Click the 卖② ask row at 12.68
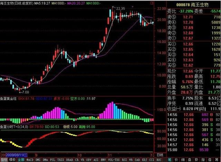Image resolution: width=221 pixels, height=162 pixels. [194, 33]
